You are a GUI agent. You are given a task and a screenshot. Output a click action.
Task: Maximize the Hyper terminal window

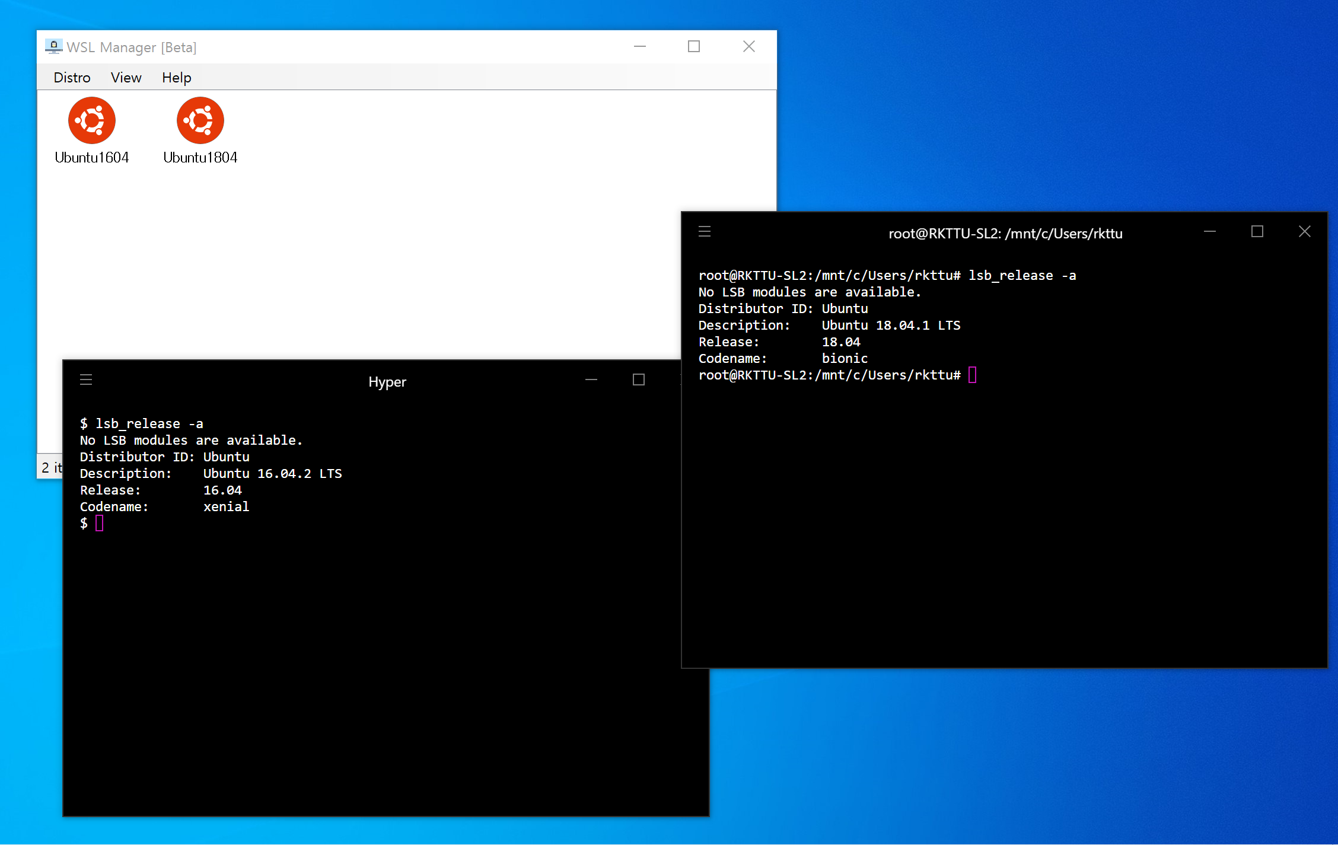pyautogui.click(x=638, y=380)
